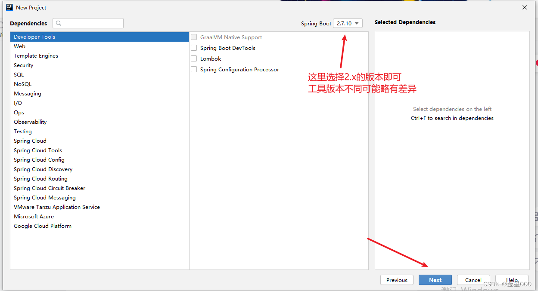Select the NoSQL category

pyautogui.click(x=22, y=84)
